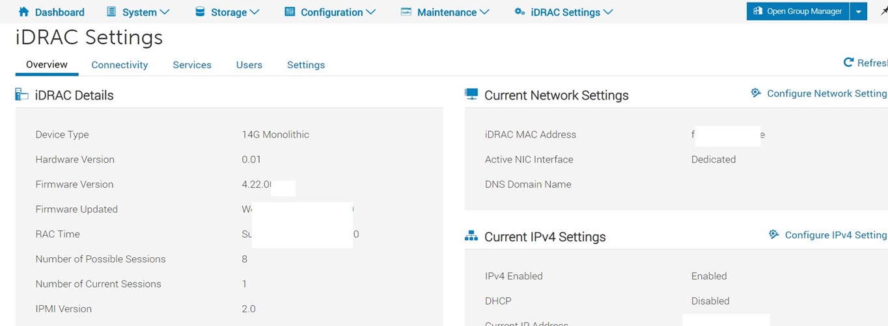Click the Maintenance monitor icon
The height and width of the screenshot is (326, 888).
[406, 12]
